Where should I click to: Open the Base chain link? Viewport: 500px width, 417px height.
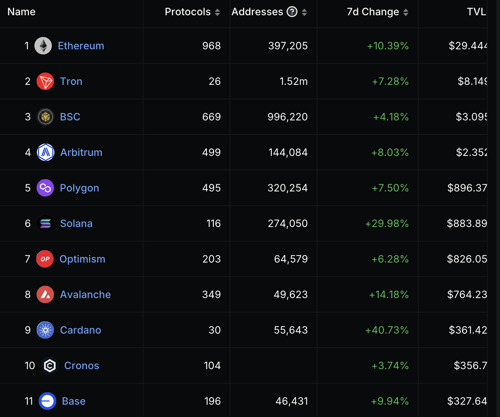tap(74, 401)
